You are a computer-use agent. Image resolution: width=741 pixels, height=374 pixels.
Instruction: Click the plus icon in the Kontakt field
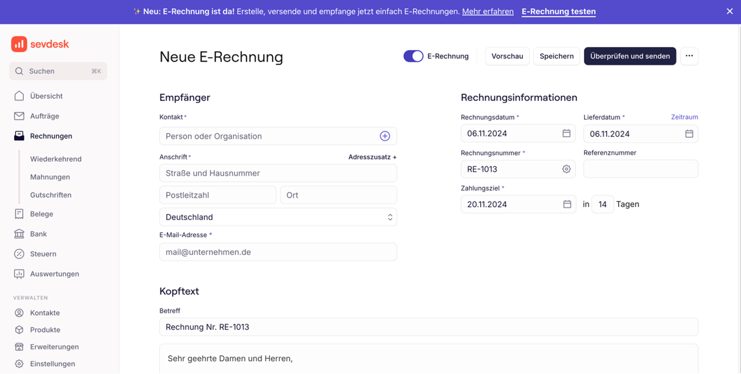click(384, 136)
